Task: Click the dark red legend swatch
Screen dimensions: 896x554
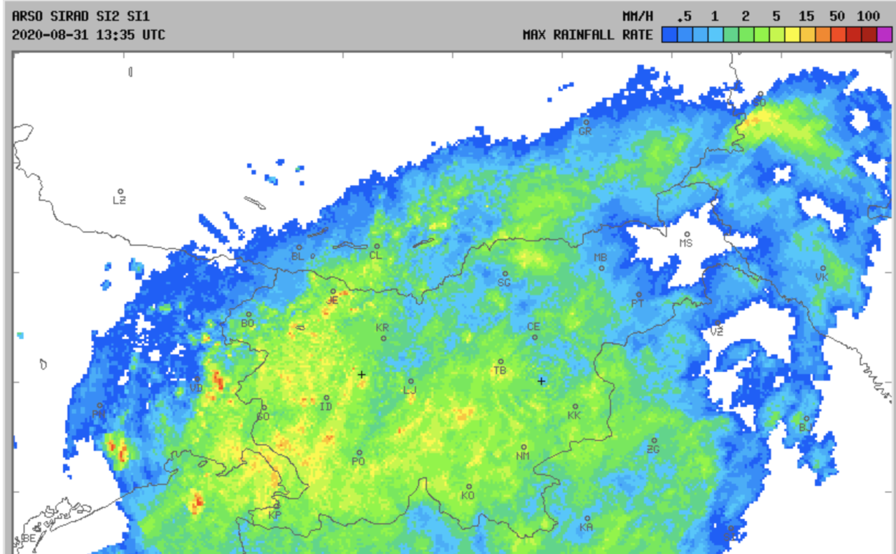Action: pyautogui.click(x=869, y=34)
